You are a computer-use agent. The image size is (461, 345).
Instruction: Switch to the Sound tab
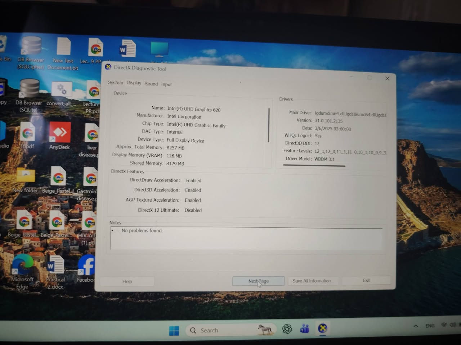click(151, 84)
